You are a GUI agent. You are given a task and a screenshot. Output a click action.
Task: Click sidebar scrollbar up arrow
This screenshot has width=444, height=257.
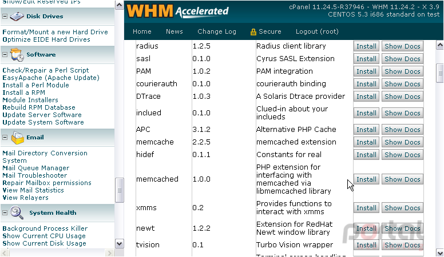click(119, 5)
